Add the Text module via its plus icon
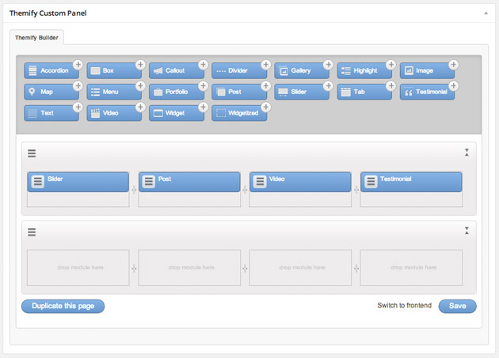The image size is (499, 358). click(x=78, y=107)
